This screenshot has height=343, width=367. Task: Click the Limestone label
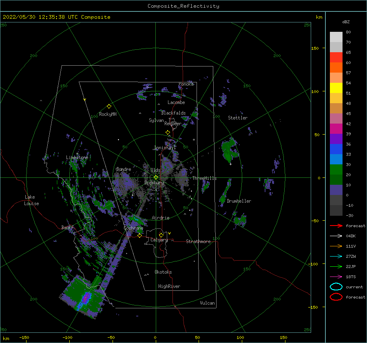(x=77, y=157)
